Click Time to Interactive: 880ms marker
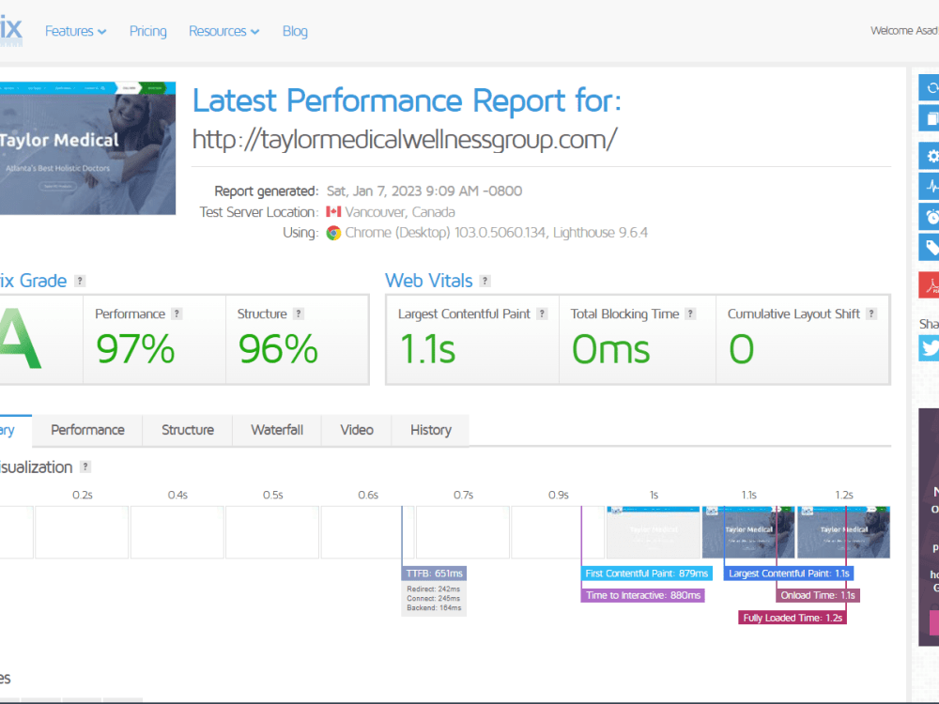The height and width of the screenshot is (704, 939). (642, 596)
